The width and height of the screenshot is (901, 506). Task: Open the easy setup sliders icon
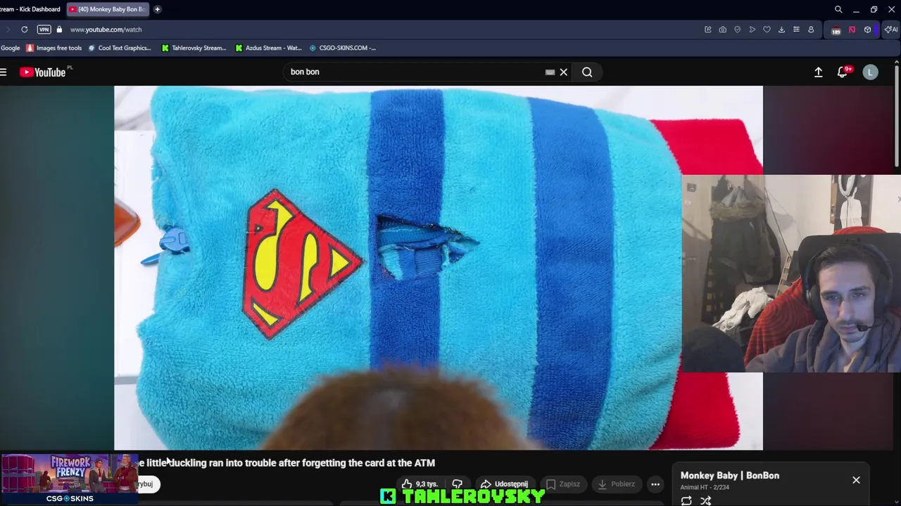796,30
